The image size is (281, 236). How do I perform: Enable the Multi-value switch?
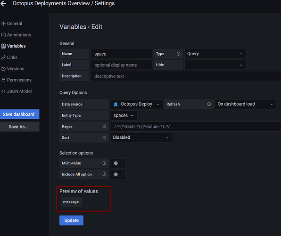pyautogui.click(x=118, y=163)
